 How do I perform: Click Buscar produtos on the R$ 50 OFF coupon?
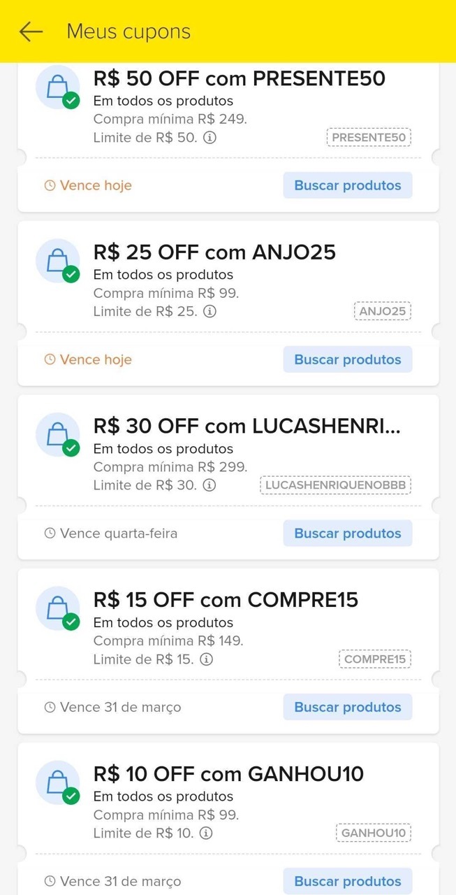click(347, 185)
